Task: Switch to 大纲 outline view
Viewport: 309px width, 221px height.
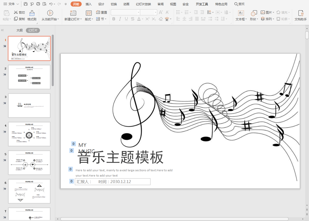Action: point(20,30)
